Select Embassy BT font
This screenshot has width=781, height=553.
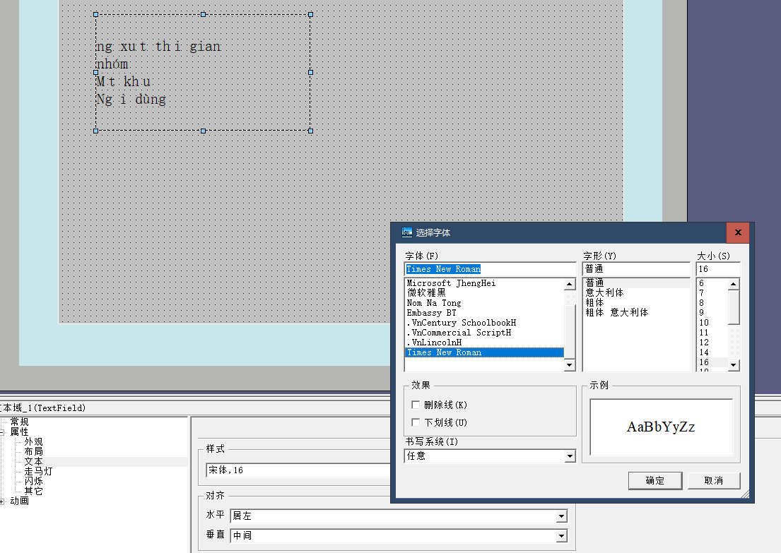pyautogui.click(x=485, y=313)
